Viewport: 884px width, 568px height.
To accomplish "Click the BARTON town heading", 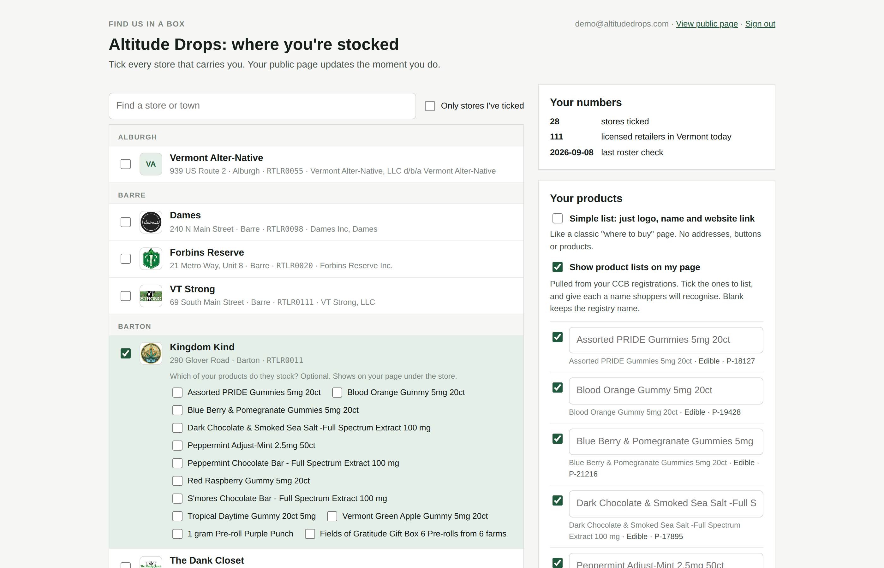I will coord(134,326).
